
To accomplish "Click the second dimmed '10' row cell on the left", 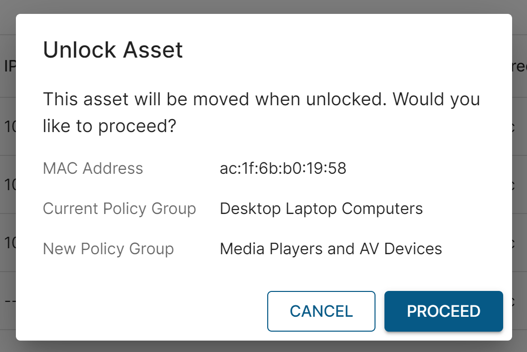I will point(9,185).
